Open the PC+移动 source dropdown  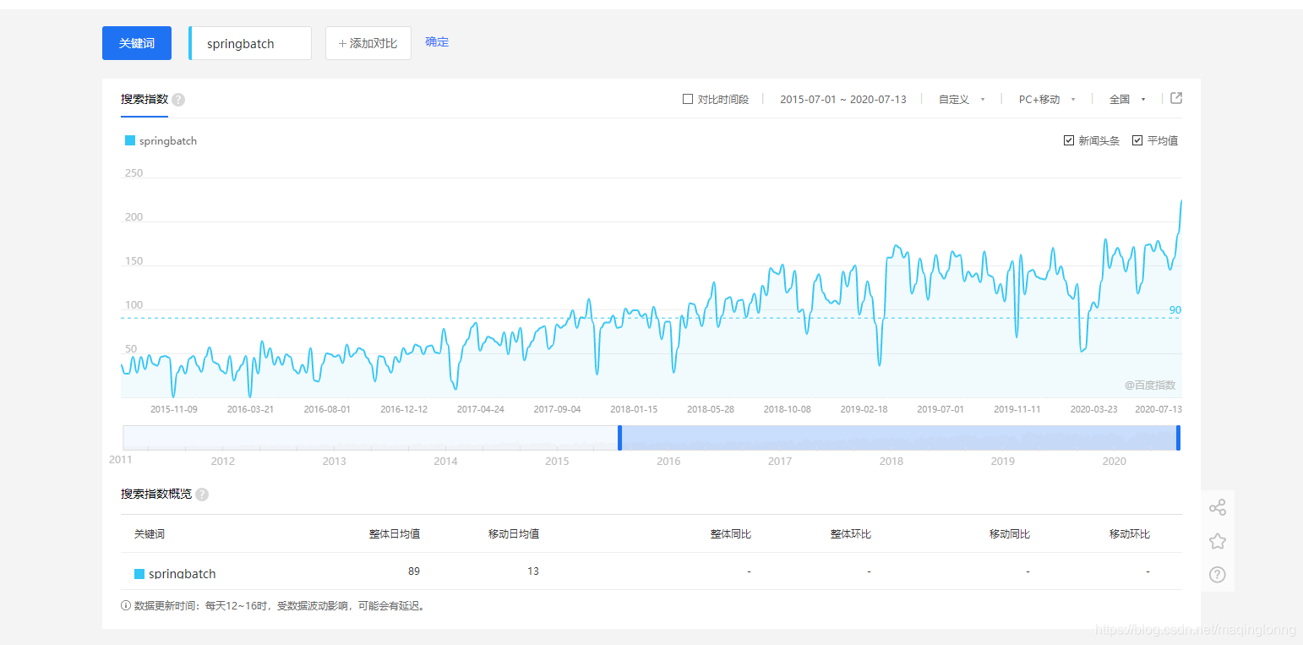coord(1047,99)
